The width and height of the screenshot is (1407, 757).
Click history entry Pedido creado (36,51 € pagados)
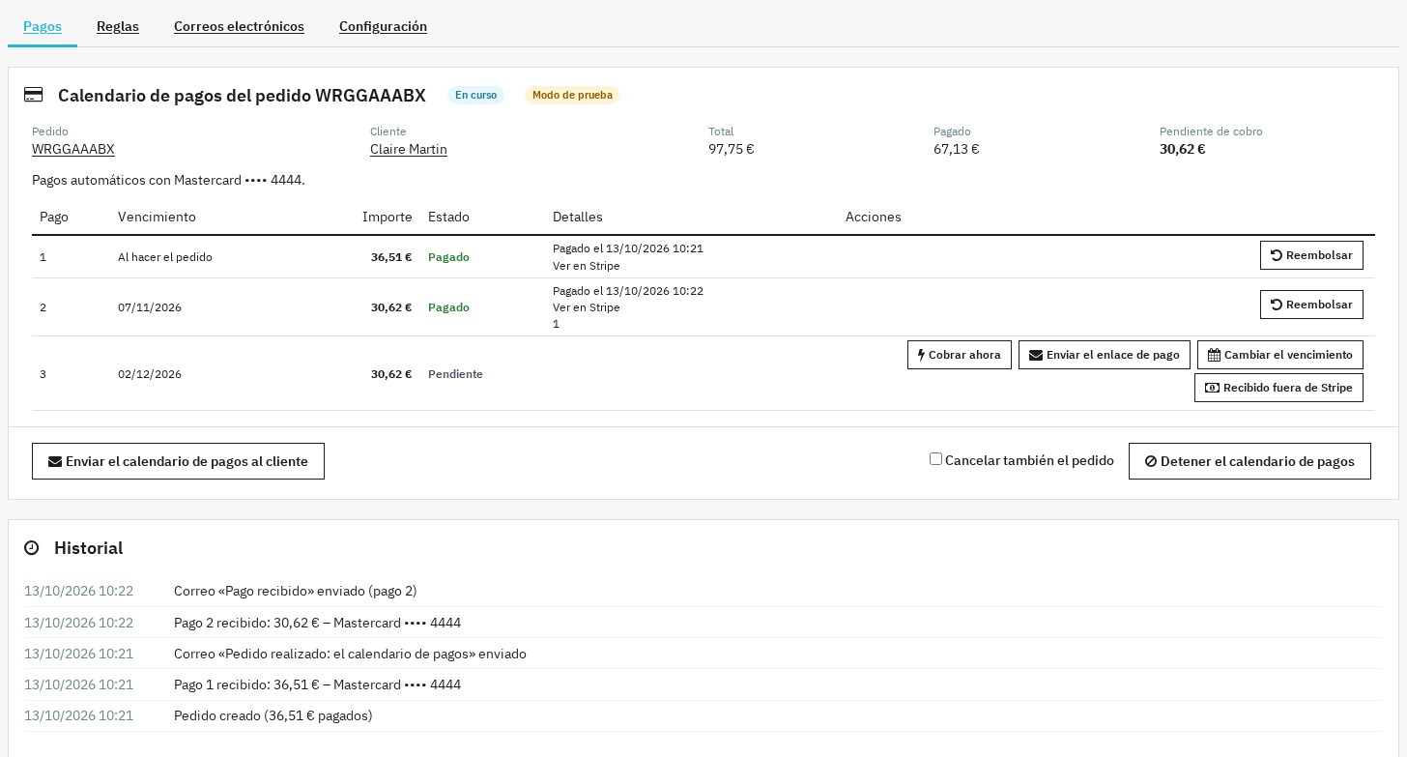(x=273, y=715)
